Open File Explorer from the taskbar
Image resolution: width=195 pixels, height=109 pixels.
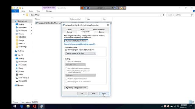(28, 106)
